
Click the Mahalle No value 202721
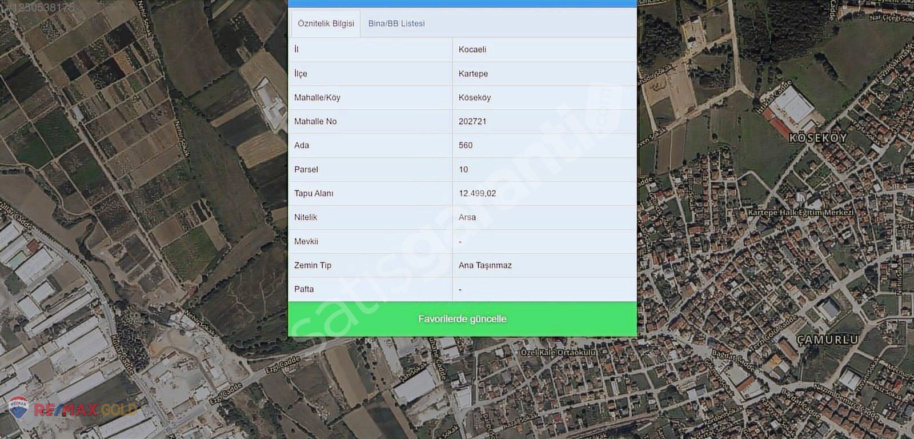point(472,122)
